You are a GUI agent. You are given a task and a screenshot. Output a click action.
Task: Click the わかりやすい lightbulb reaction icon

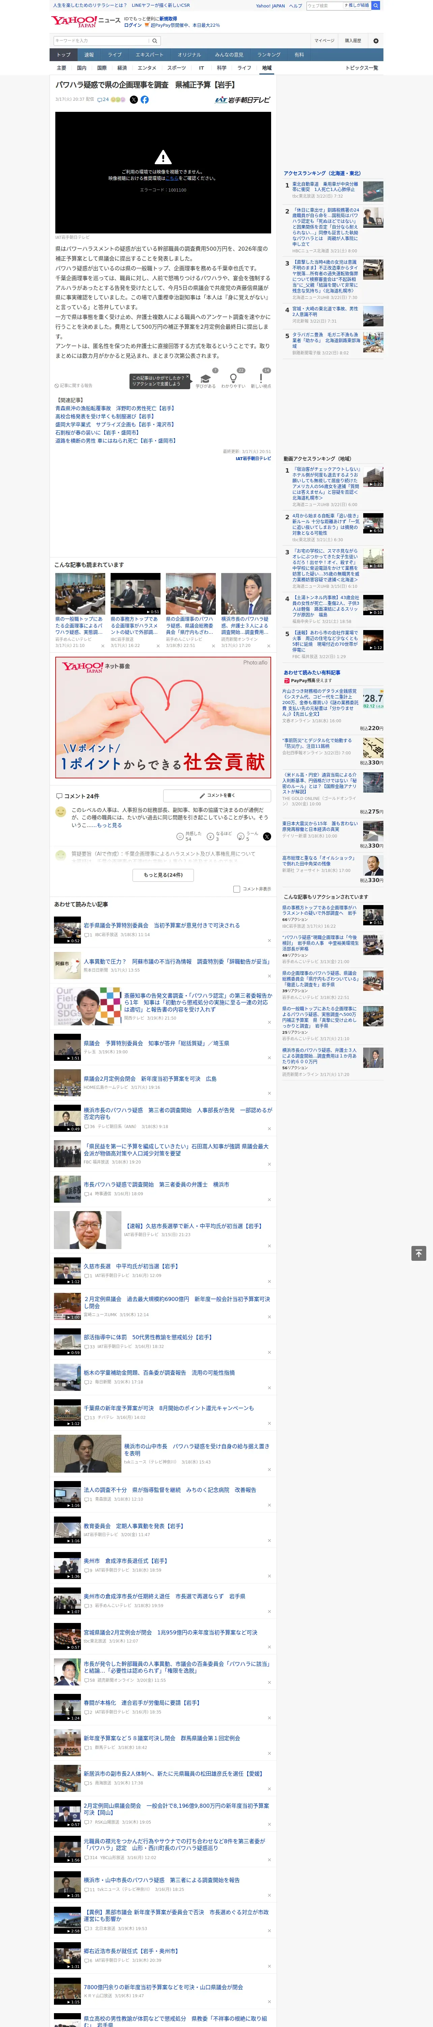(x=233, y=378)
